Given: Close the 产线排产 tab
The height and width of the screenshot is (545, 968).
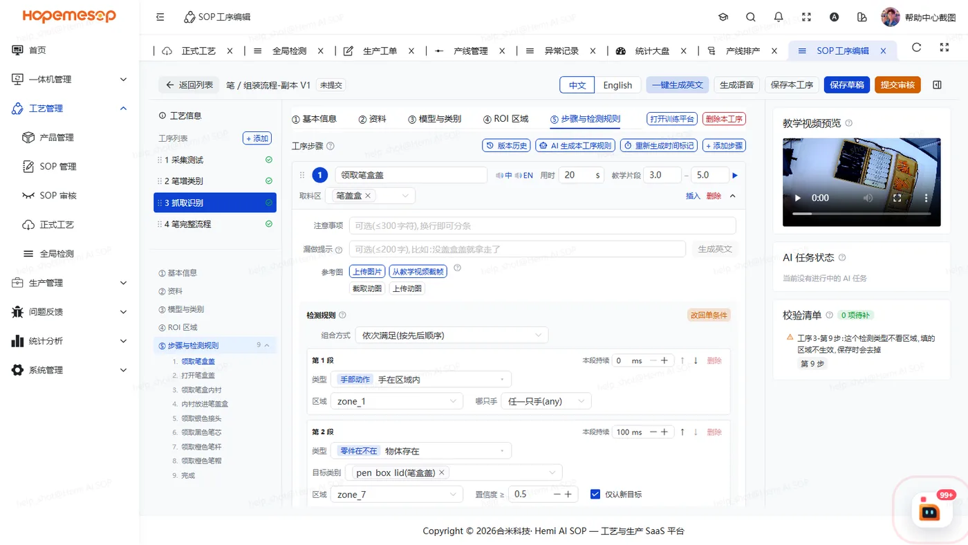Looking at the screenshot, I should [774, 50].
